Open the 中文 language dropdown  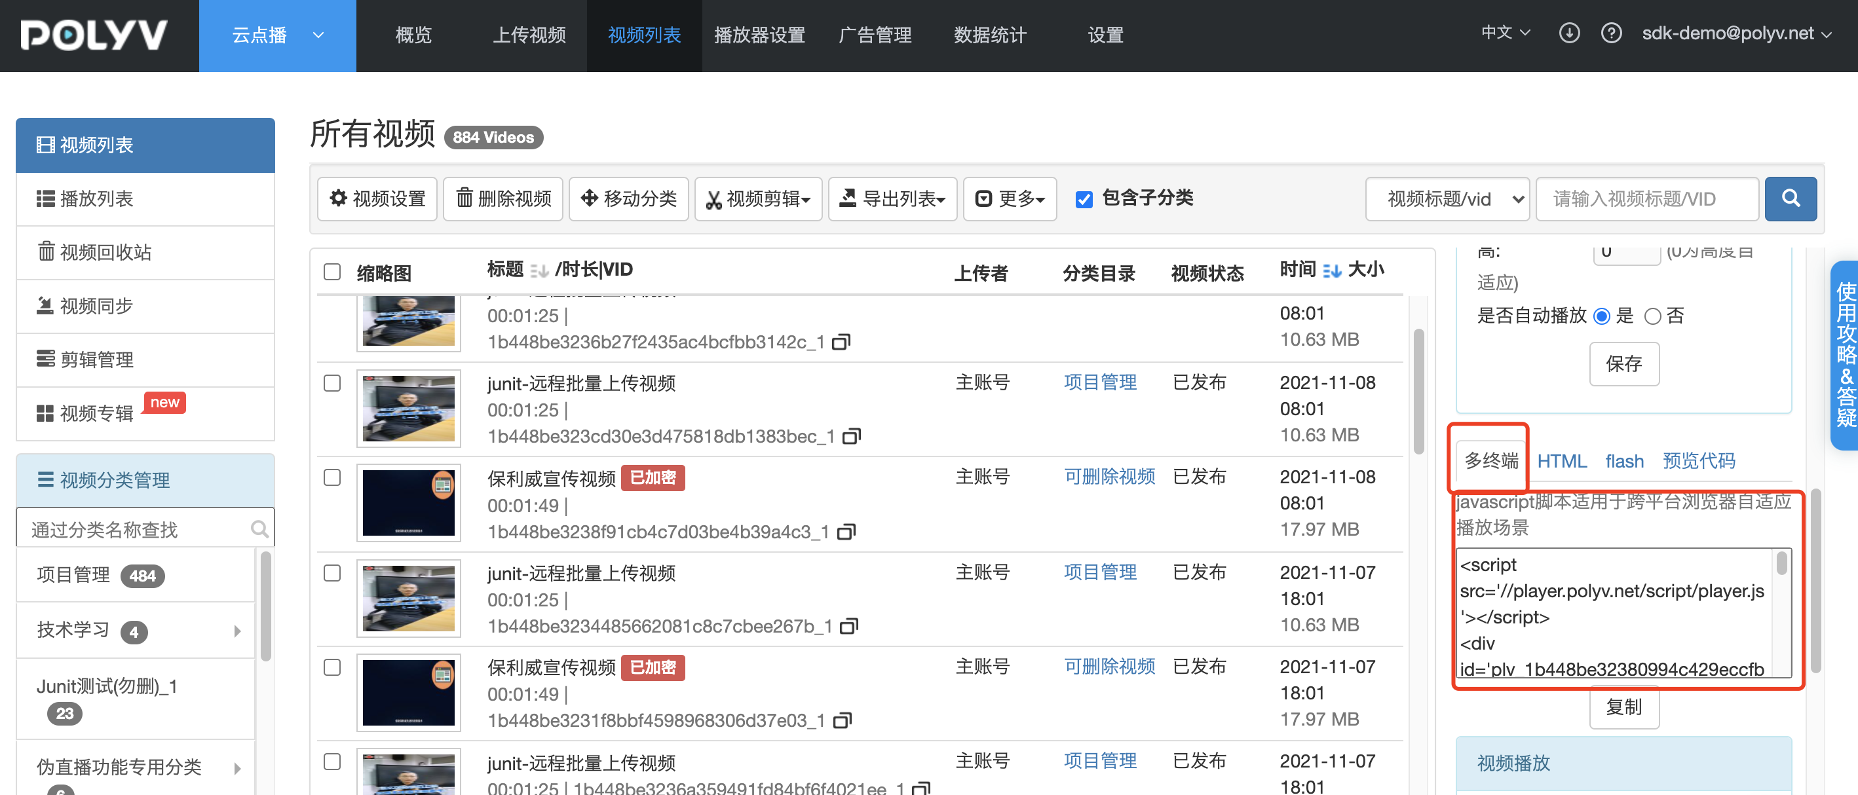[x=1506, y=33]
